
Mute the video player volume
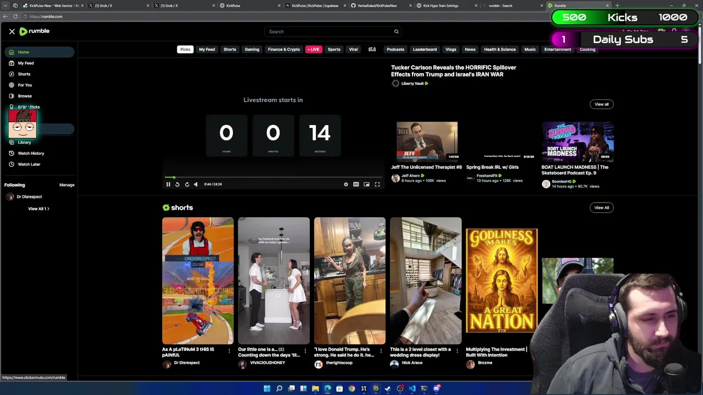[x=196, y=184]
